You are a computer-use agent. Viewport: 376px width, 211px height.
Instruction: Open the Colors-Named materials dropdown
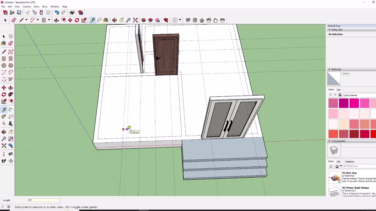[x=359, y=95]
